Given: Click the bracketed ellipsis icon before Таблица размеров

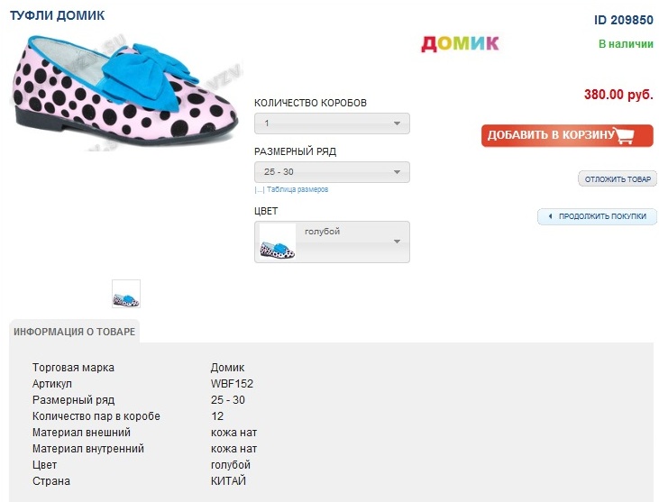Looking at the screenshot, I should click(259, 190).
